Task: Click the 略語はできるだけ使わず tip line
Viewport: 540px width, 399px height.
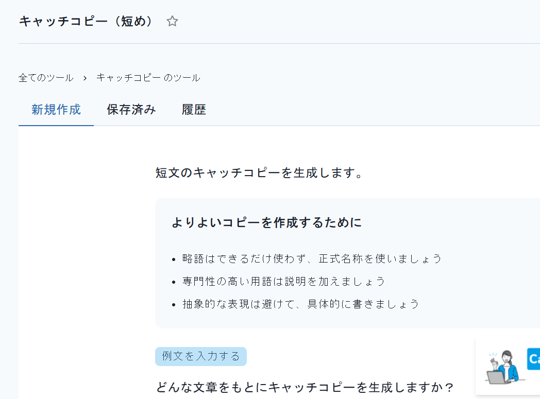Action: click(312, 258)
